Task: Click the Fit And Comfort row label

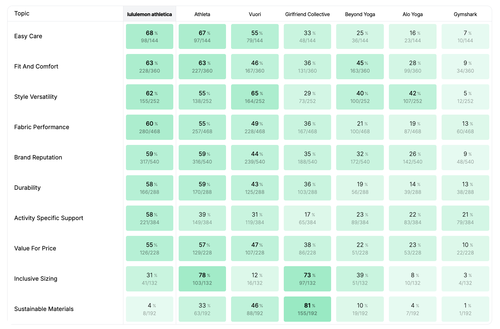Action: point(36,66)
